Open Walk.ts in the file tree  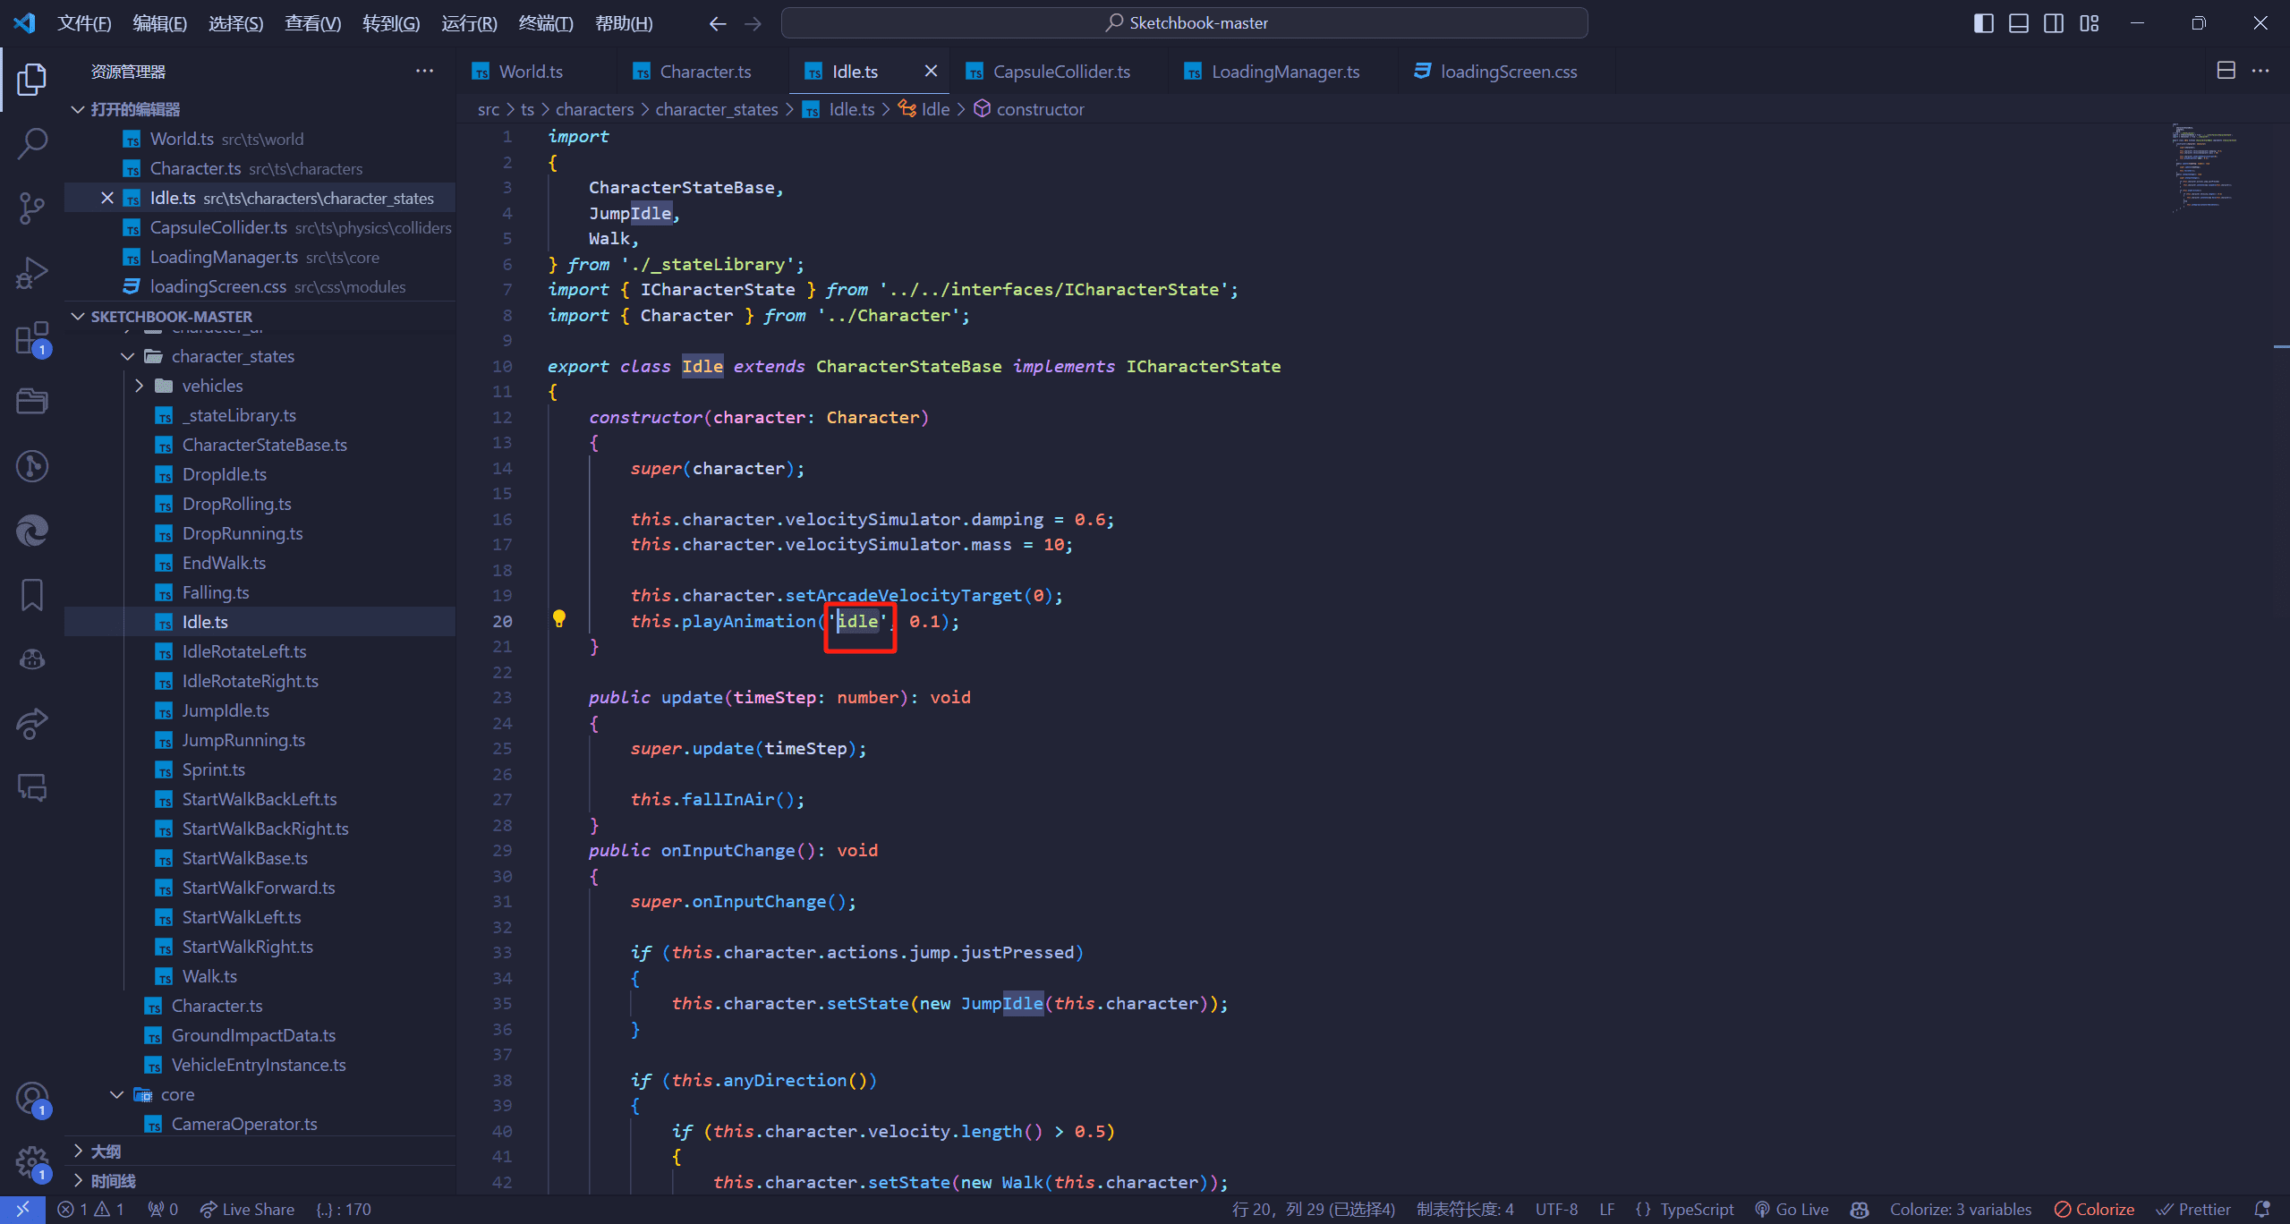(x=209, y=976)
